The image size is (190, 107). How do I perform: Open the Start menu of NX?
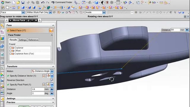click(x=6, y=2)
